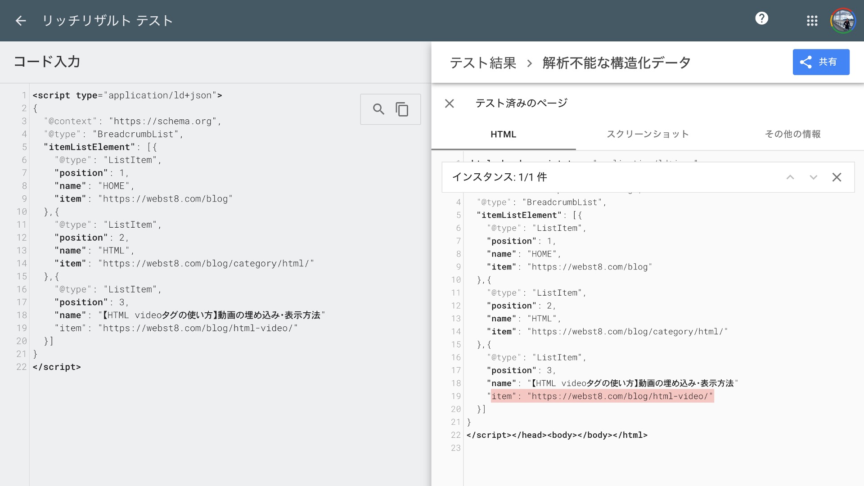Click "itemListElement" line in code input
The image size is (864, 486).
tap(100, 147)
